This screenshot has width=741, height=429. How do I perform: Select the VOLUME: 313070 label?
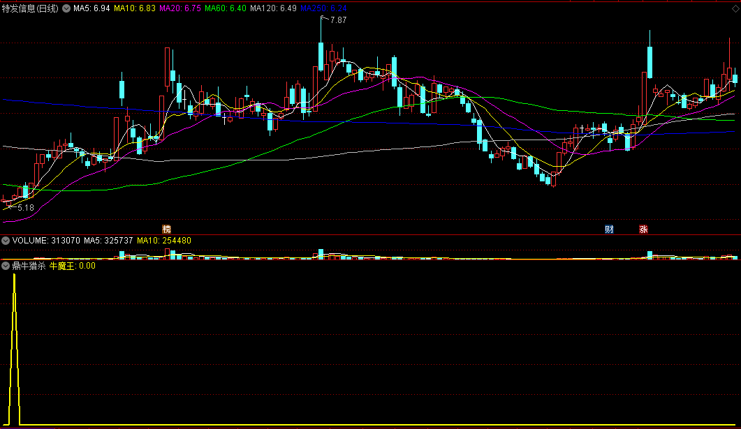(46, 241)
